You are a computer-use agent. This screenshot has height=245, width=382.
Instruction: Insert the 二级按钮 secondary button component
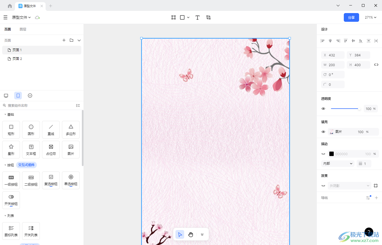(x=31, y=180)
